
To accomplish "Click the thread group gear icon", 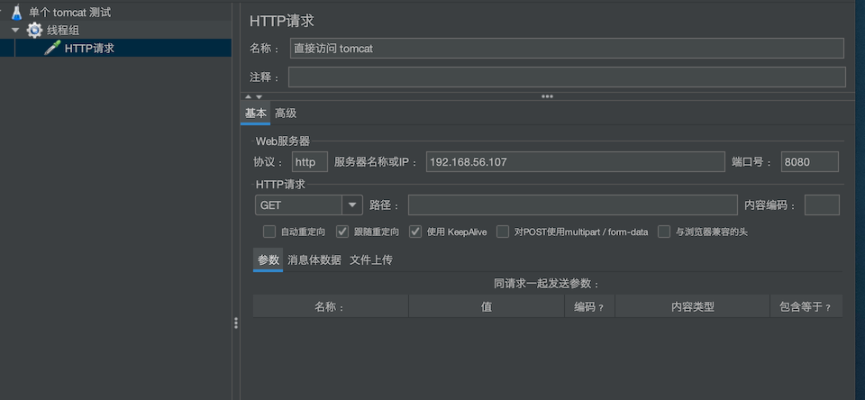I will tap(34, 31).
